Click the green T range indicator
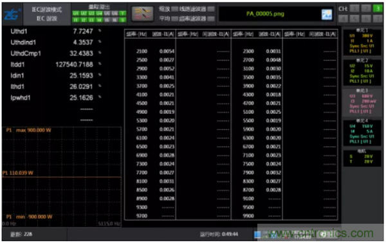The image size is (386, 243). pos(122,14)
